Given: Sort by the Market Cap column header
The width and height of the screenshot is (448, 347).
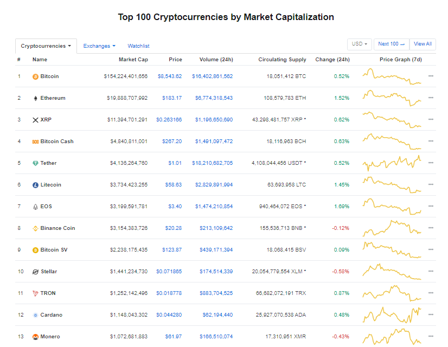Looking at the screenshot, I should (133, 60).
